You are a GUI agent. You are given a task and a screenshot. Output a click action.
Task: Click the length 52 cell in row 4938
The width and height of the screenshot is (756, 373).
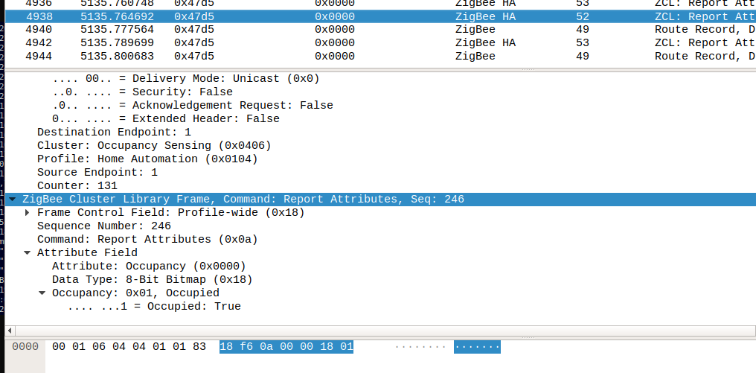(583, 16)
